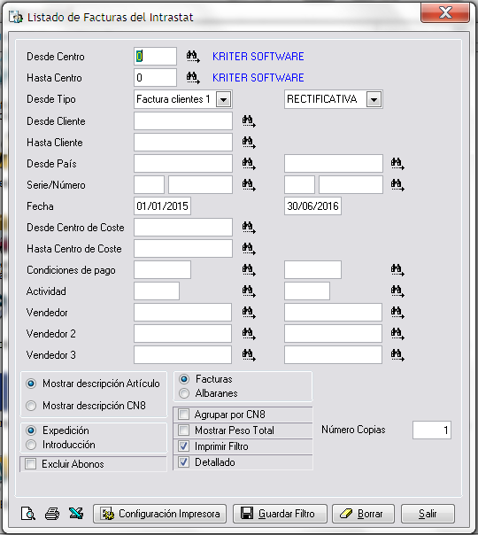Open lookup for Hasta Centro de Coste
The height and width of the screenshot is (535, 478).
click(x=249, y=249)
